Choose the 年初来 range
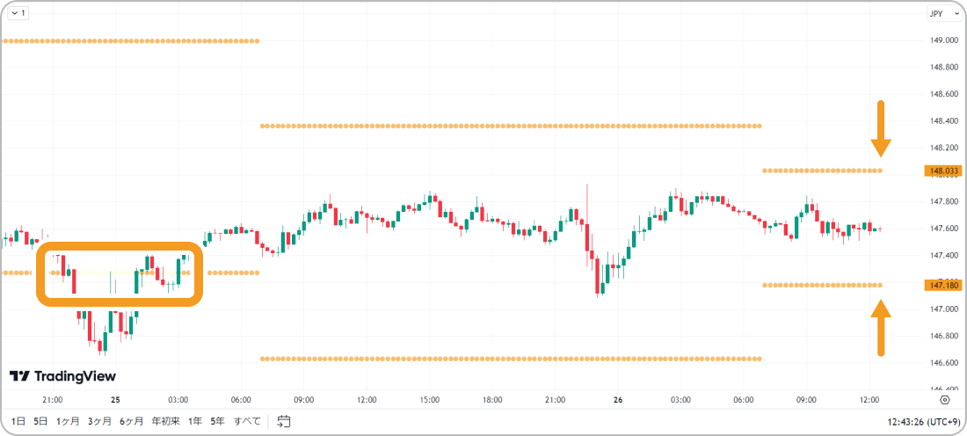Viewport: 967px width, 436px height. coord(165,421)
